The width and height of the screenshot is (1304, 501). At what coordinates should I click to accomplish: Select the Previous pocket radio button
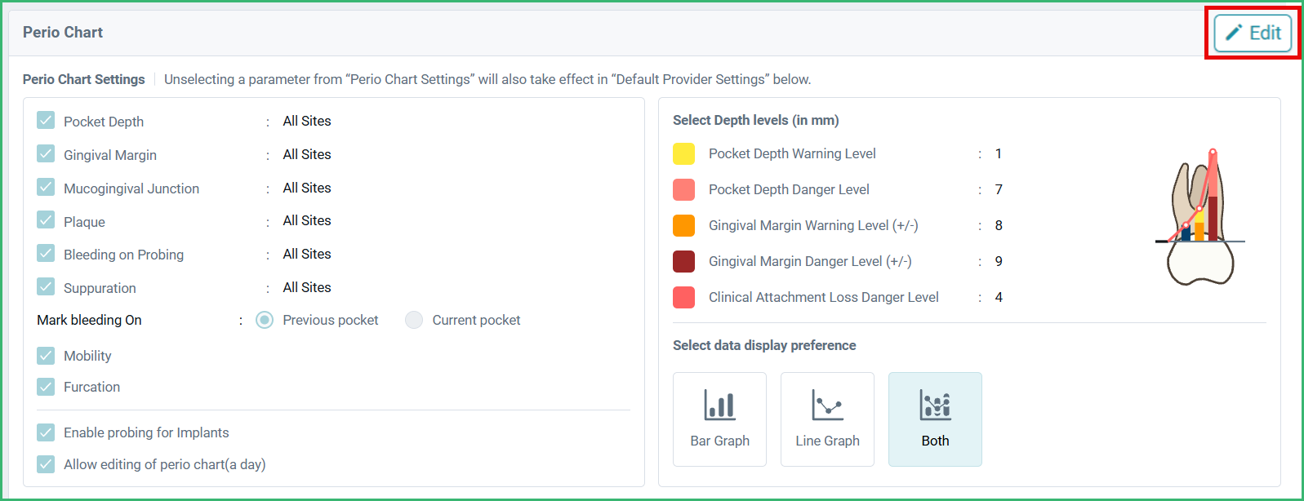pos(264,320)
